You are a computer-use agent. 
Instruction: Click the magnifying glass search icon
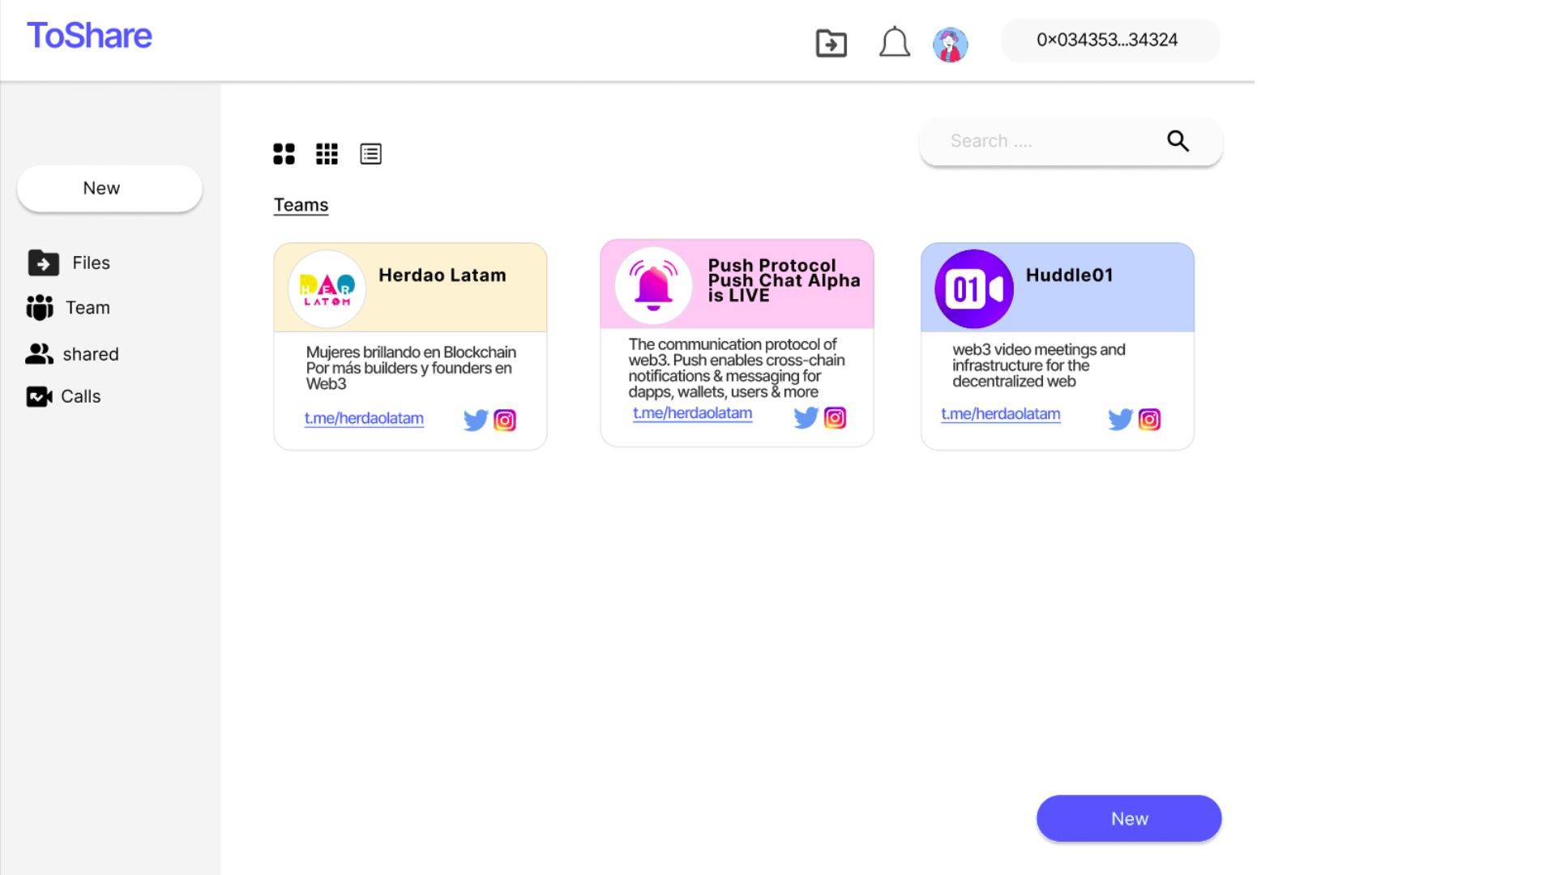point(1178,141)
